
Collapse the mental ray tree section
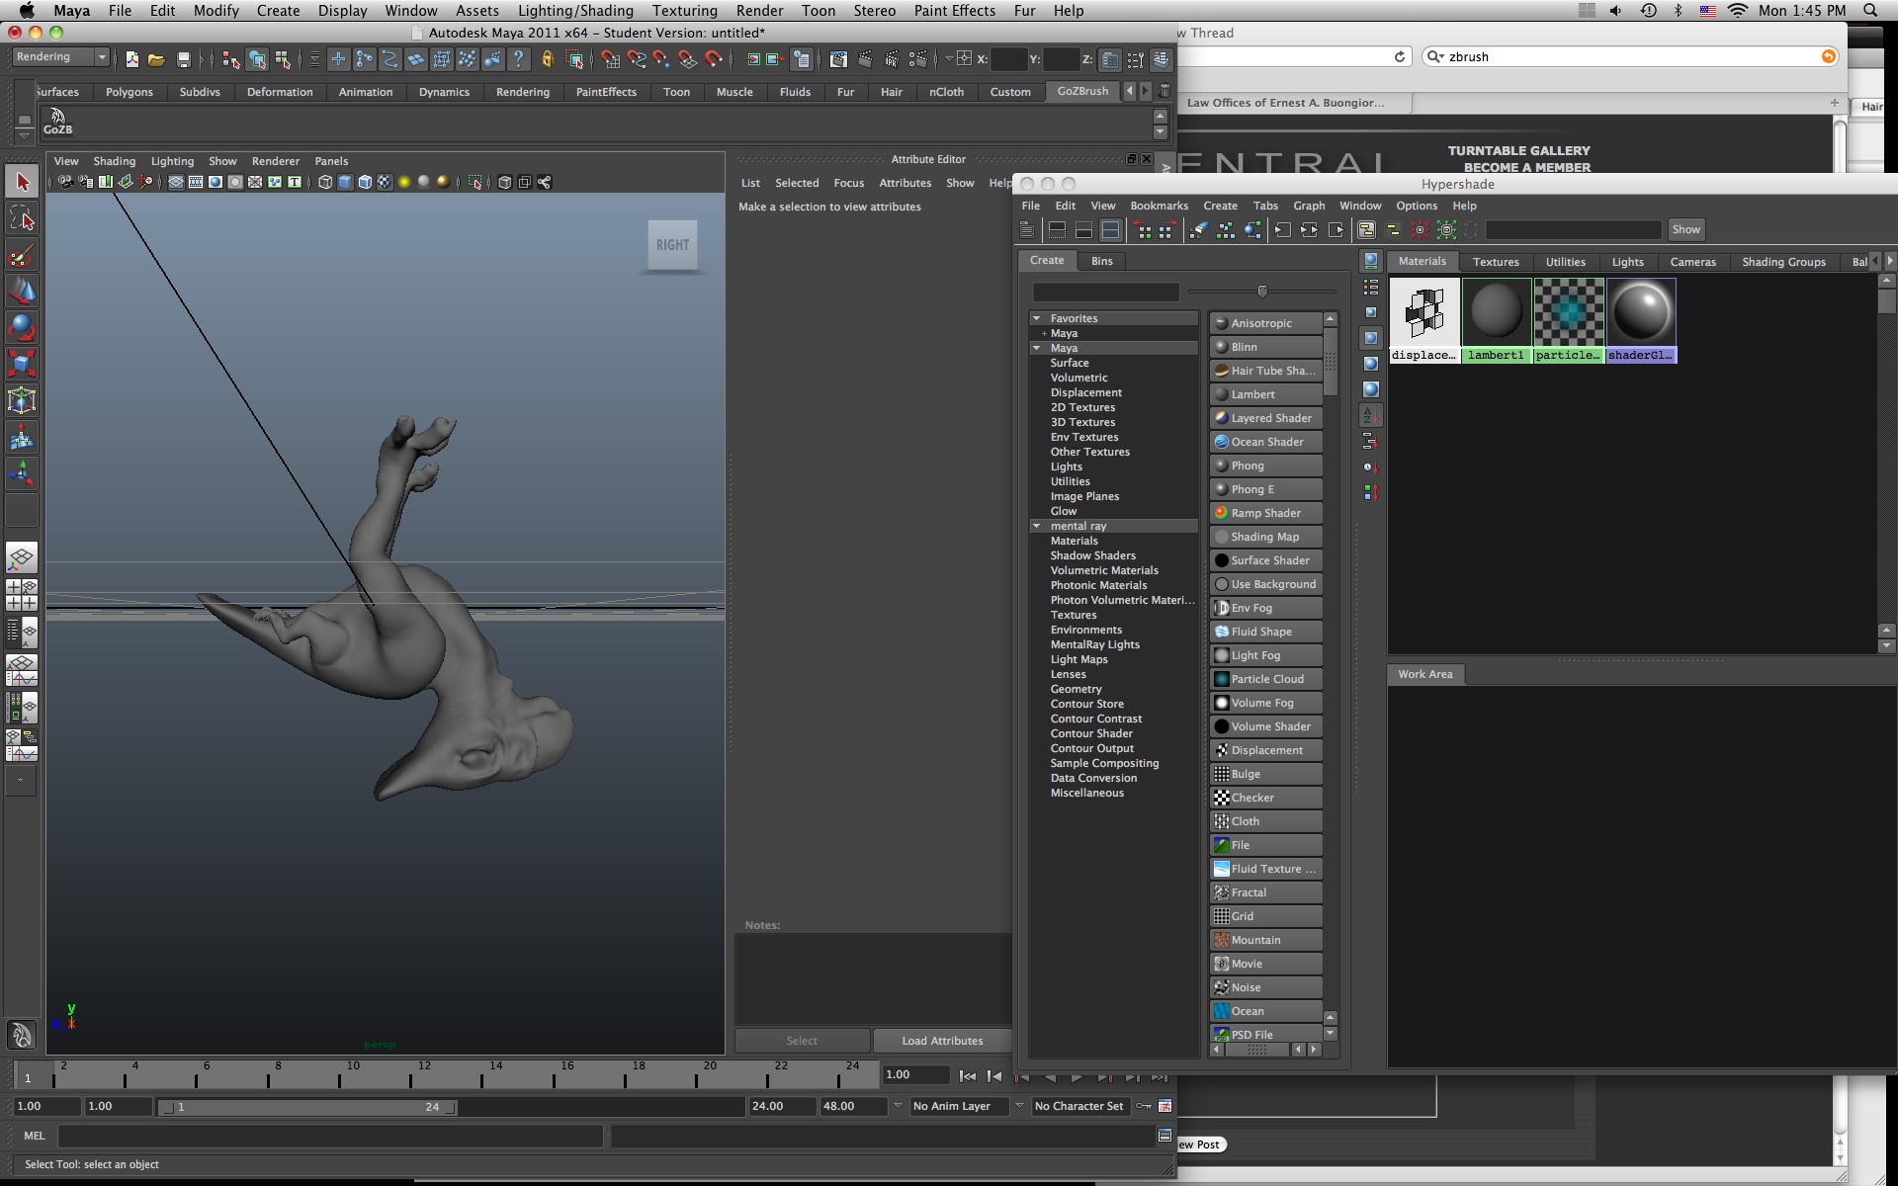coord(1036,526)
